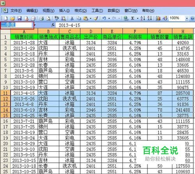Click the Excel icon in the title bar
195x174 pixels.
coord(3,3)
